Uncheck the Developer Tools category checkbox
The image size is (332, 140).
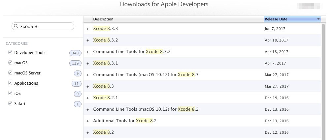tap(10, 52)
